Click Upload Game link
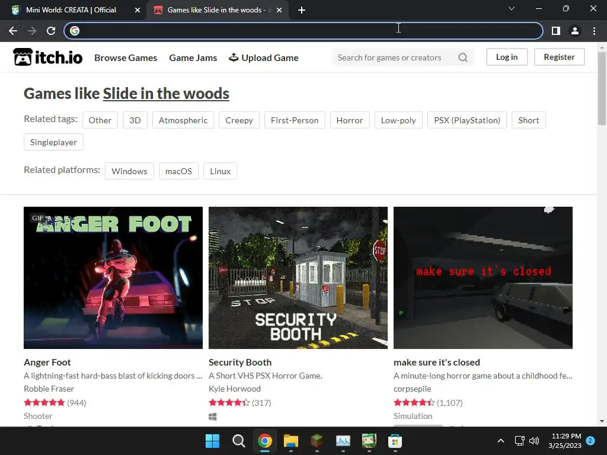Viewport: 607px width, 455px height. click(x=264, y=57)
